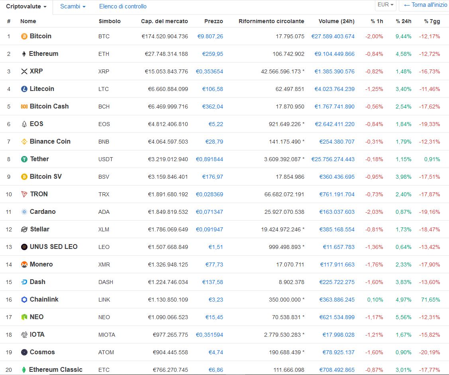Click Tether volume €25.756.274.443

point(333,159)
